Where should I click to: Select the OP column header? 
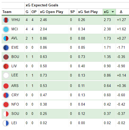pyautogui.click(x=34, y=12)
